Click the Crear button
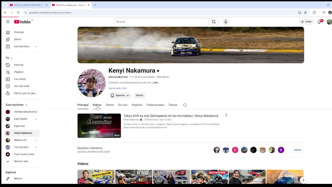 pyautogui.click(x=306, y=22)
